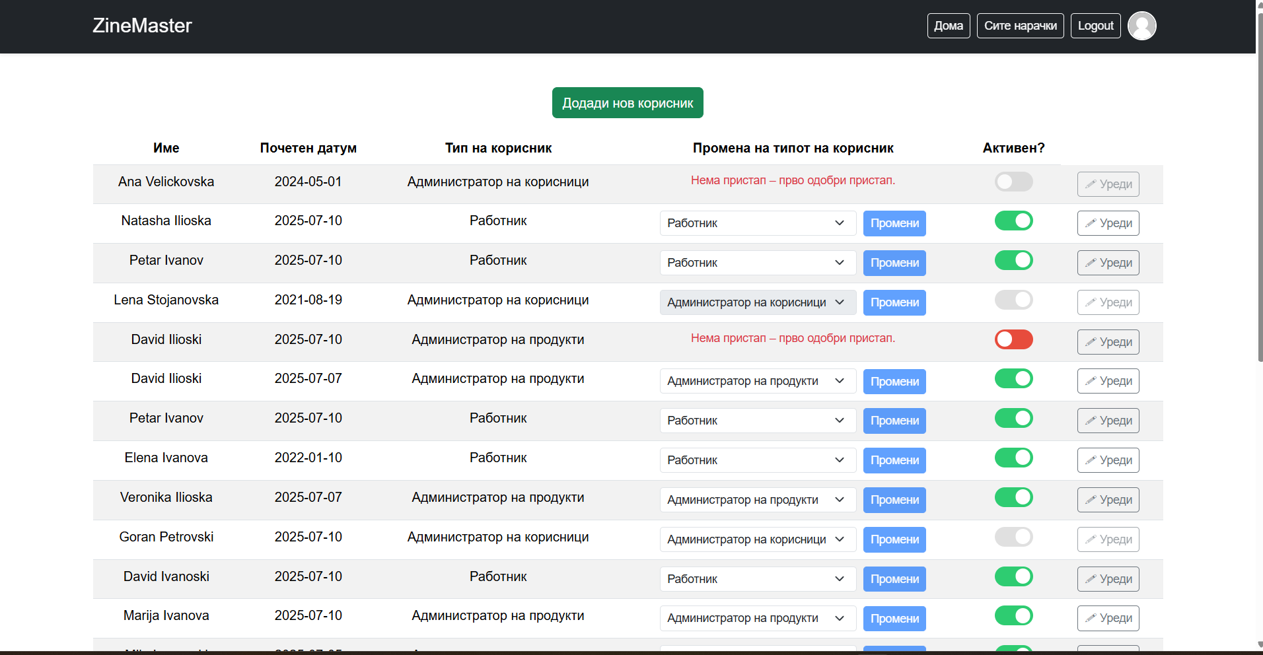Click pencil edit icon for Elena Ivanova
The image size is (1263, 655).
click(1091, 460)
